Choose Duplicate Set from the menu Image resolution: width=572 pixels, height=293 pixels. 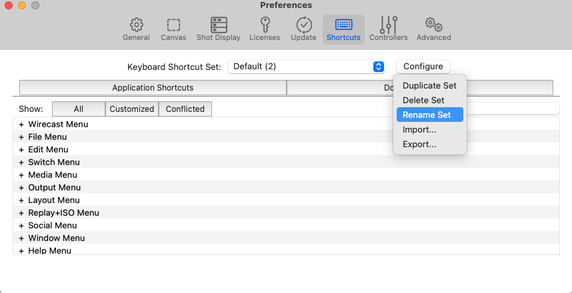(x=430, y=86)
